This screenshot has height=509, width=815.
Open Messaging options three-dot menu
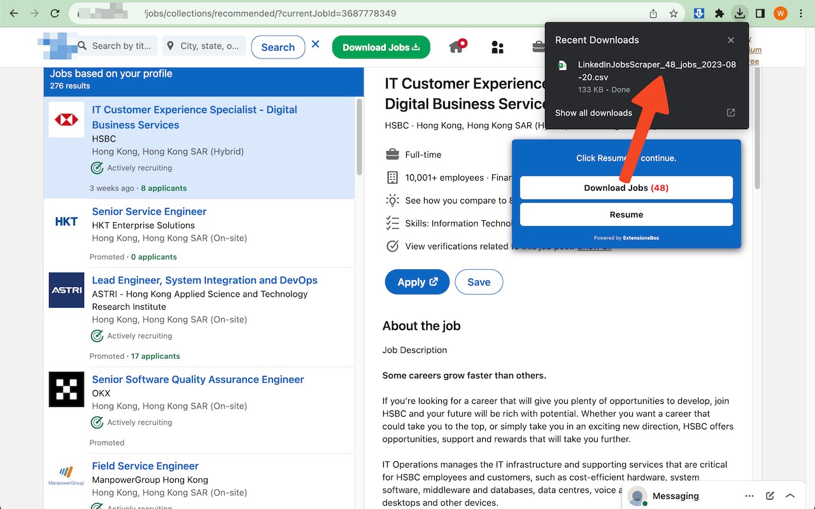749,496
